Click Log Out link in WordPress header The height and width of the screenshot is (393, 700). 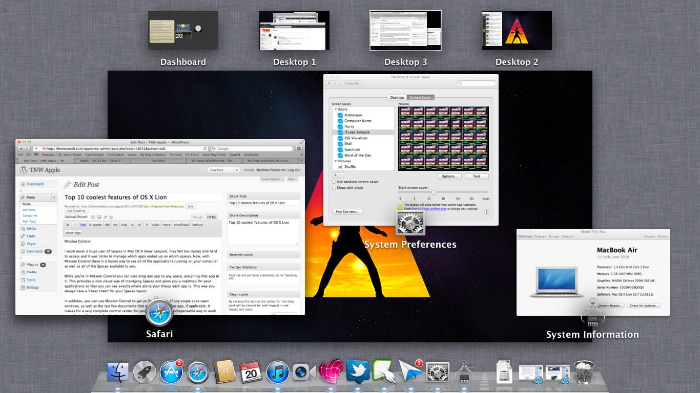(294, 170)
